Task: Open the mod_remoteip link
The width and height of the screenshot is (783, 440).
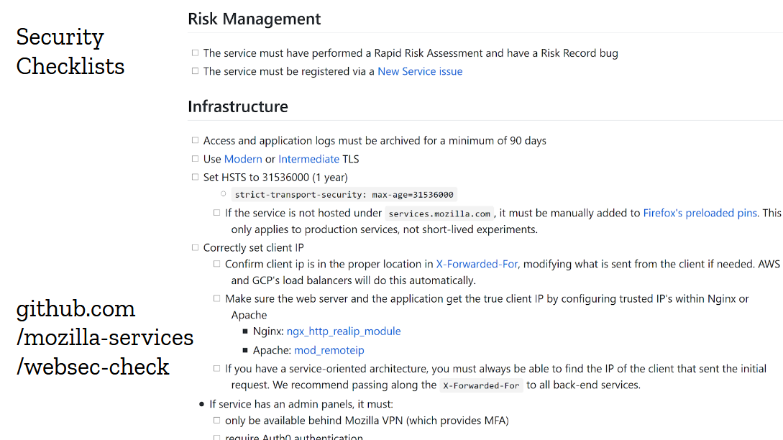Action: coord(329,350)
